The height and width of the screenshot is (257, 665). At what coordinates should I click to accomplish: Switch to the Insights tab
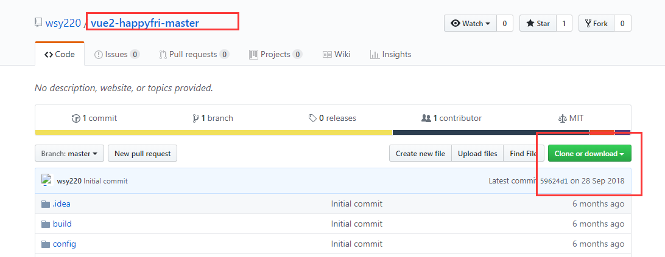[x=390, y=54]
